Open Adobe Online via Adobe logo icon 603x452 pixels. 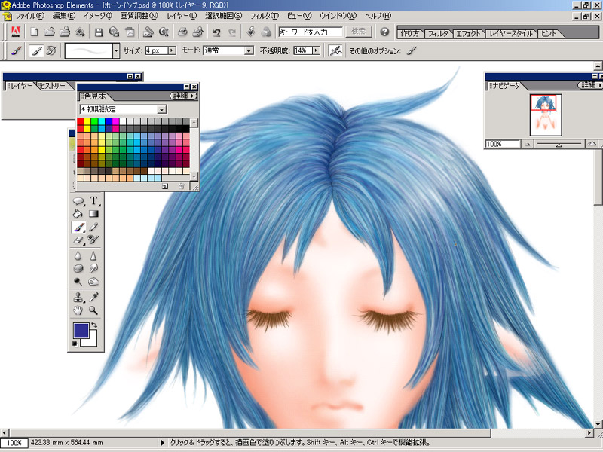tap(16, 32)
